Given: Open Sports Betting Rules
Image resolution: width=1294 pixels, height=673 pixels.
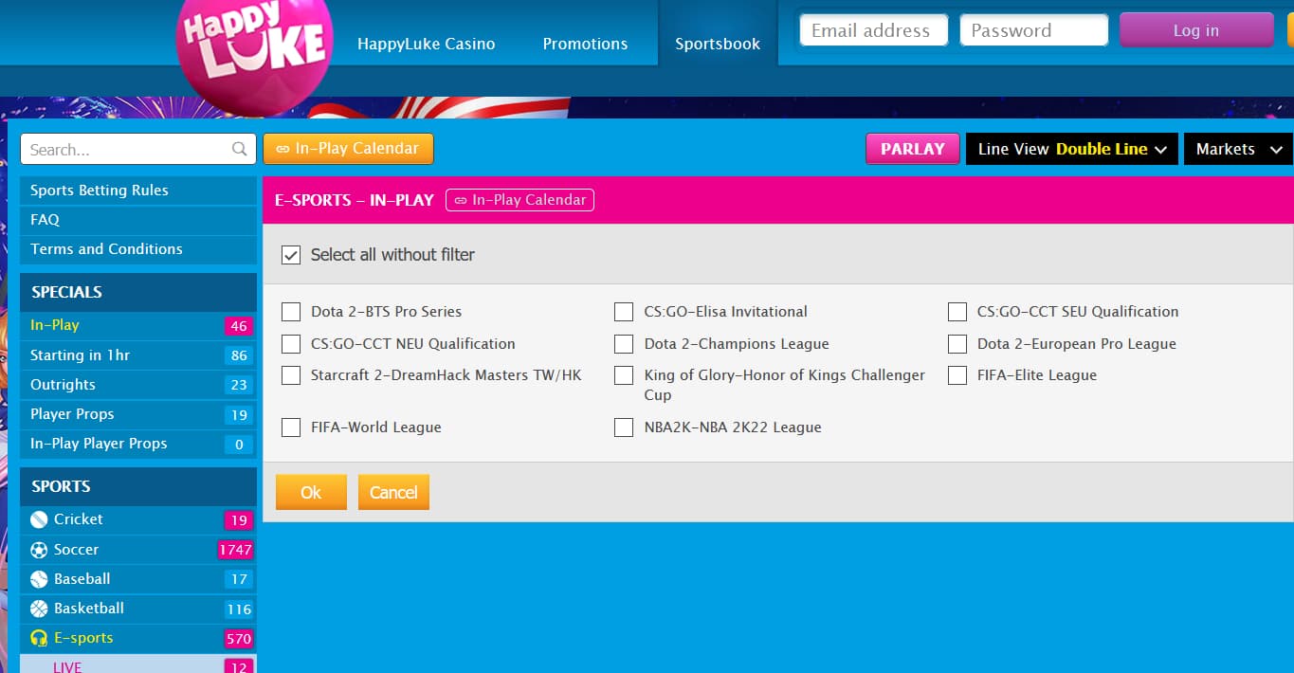Looking at the screenshot, I should point(138,191).
